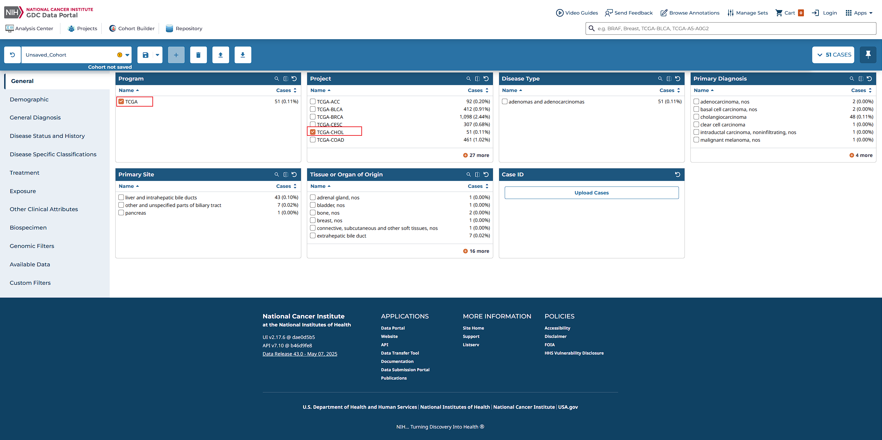Open the Apps dropdown menu
The image size is (882, 440).
click(x=859, y=13)
